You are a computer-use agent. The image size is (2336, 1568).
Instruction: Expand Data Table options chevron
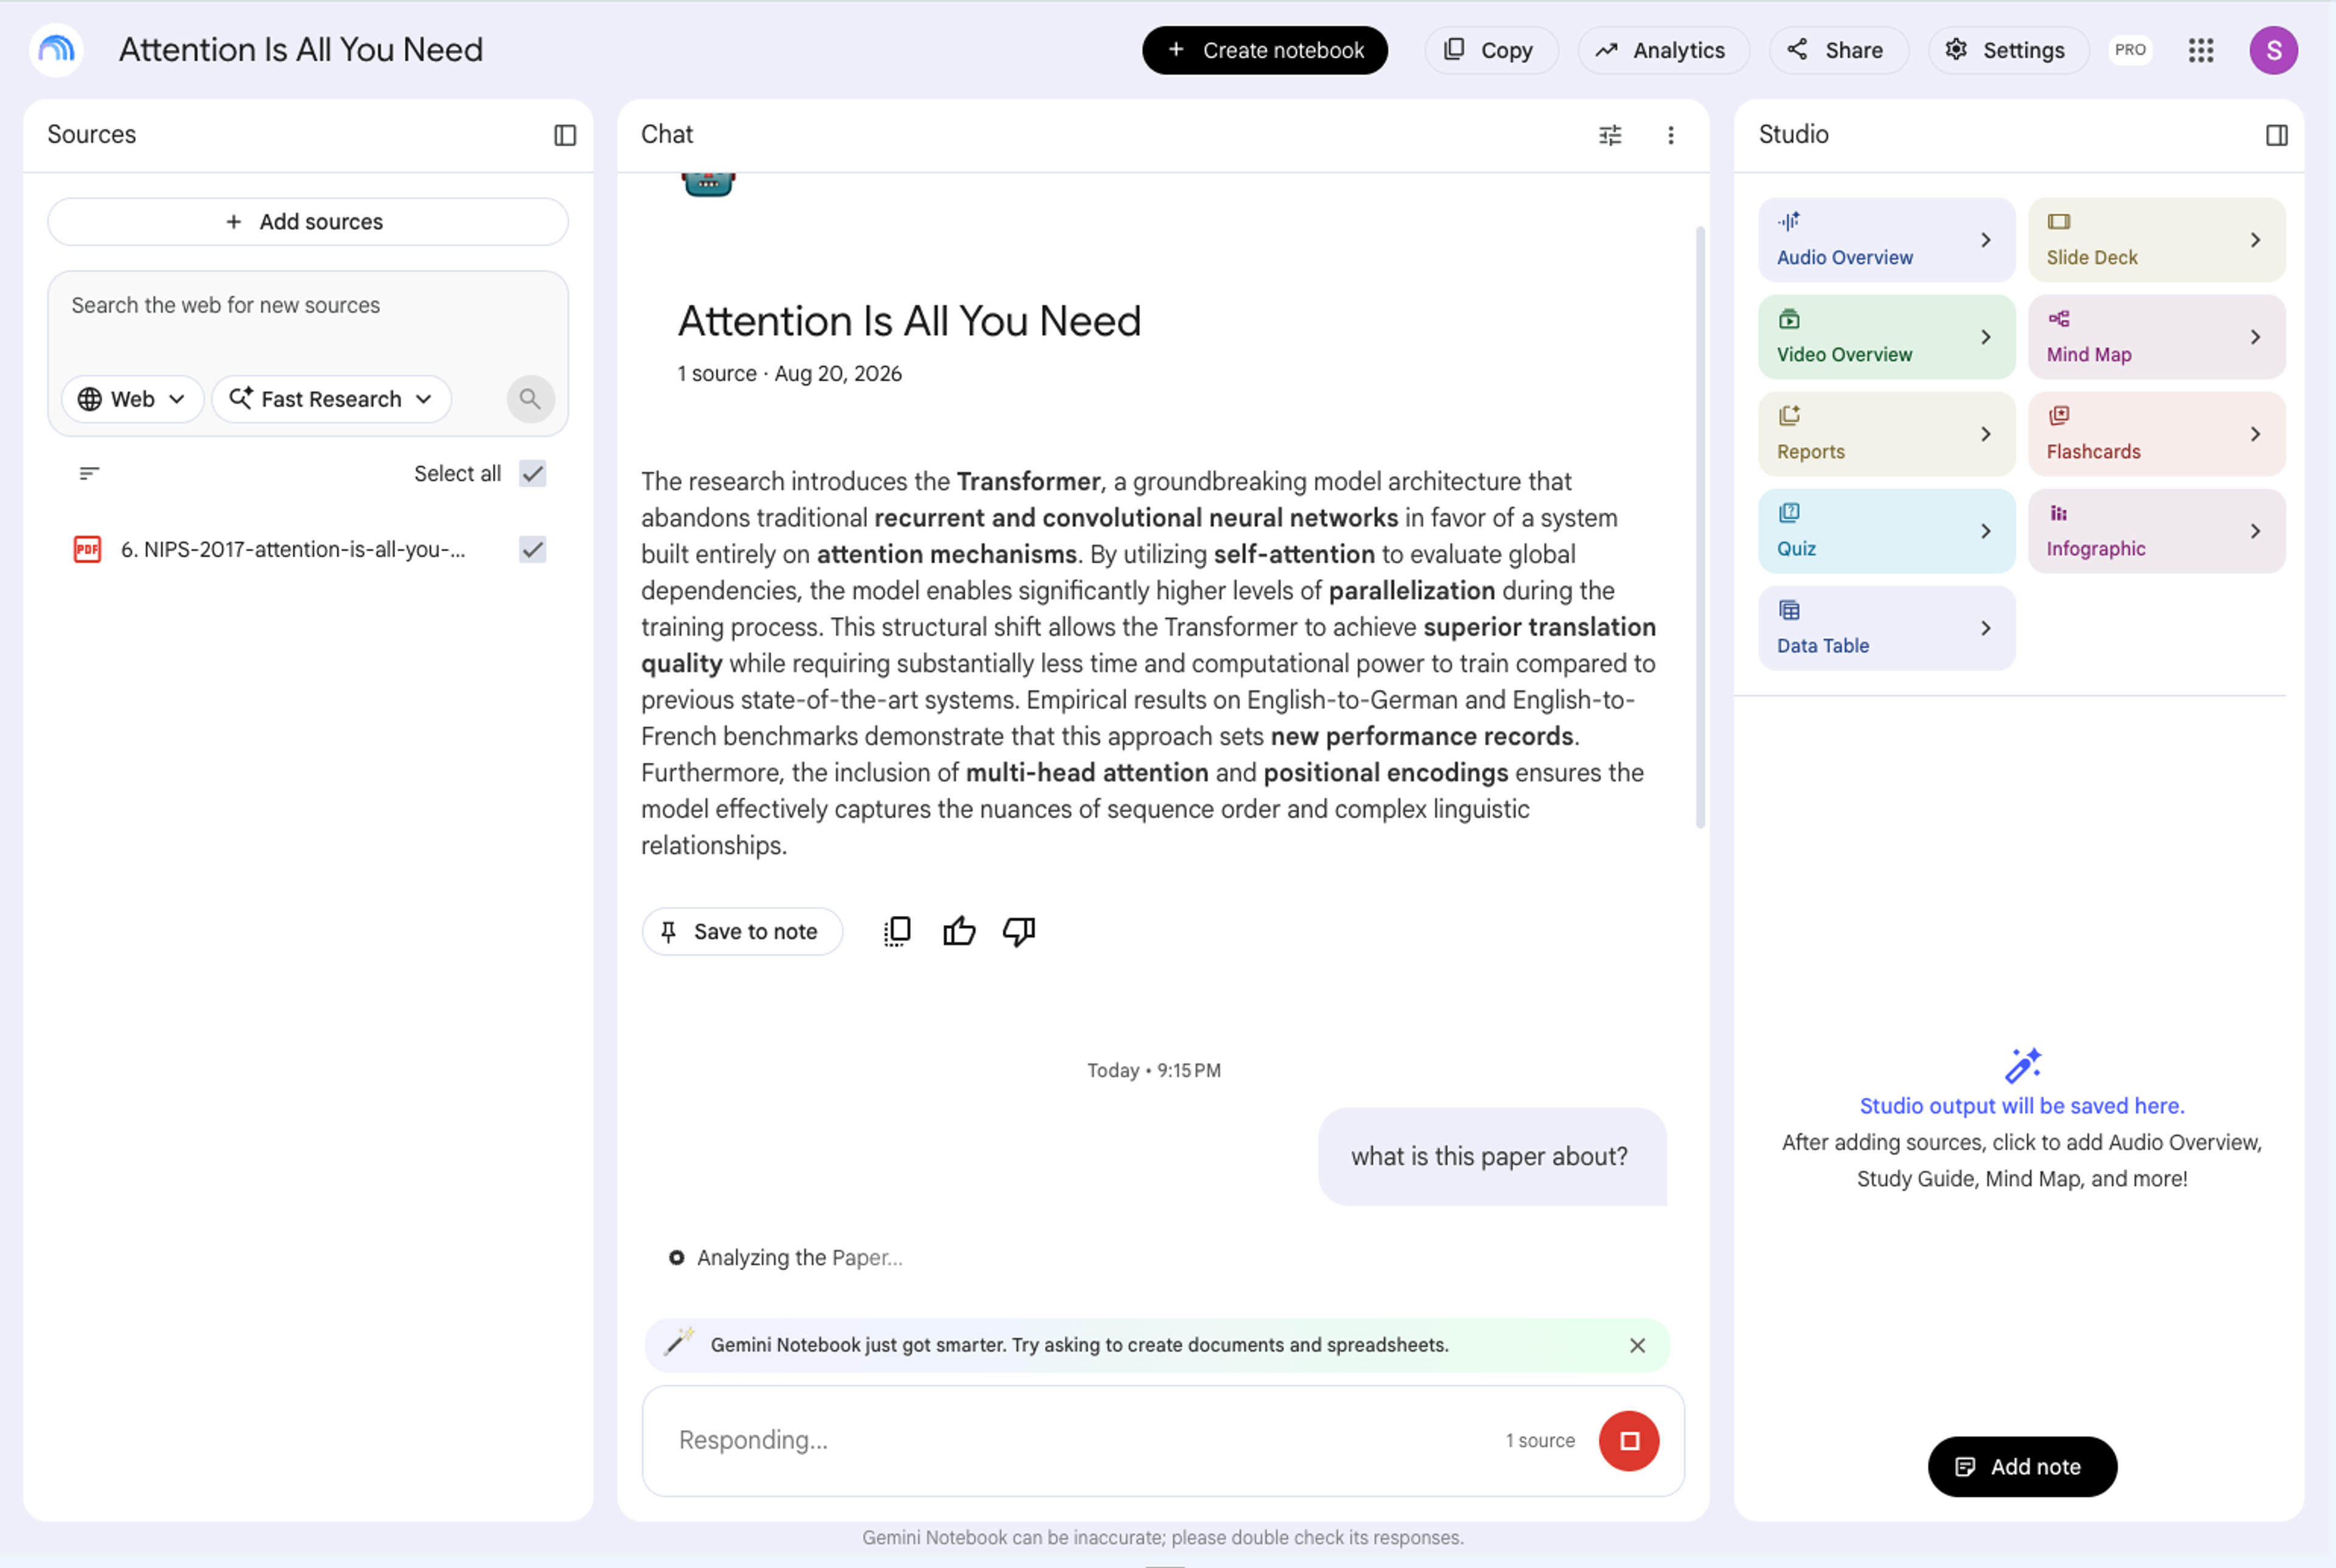(1985, 628)
